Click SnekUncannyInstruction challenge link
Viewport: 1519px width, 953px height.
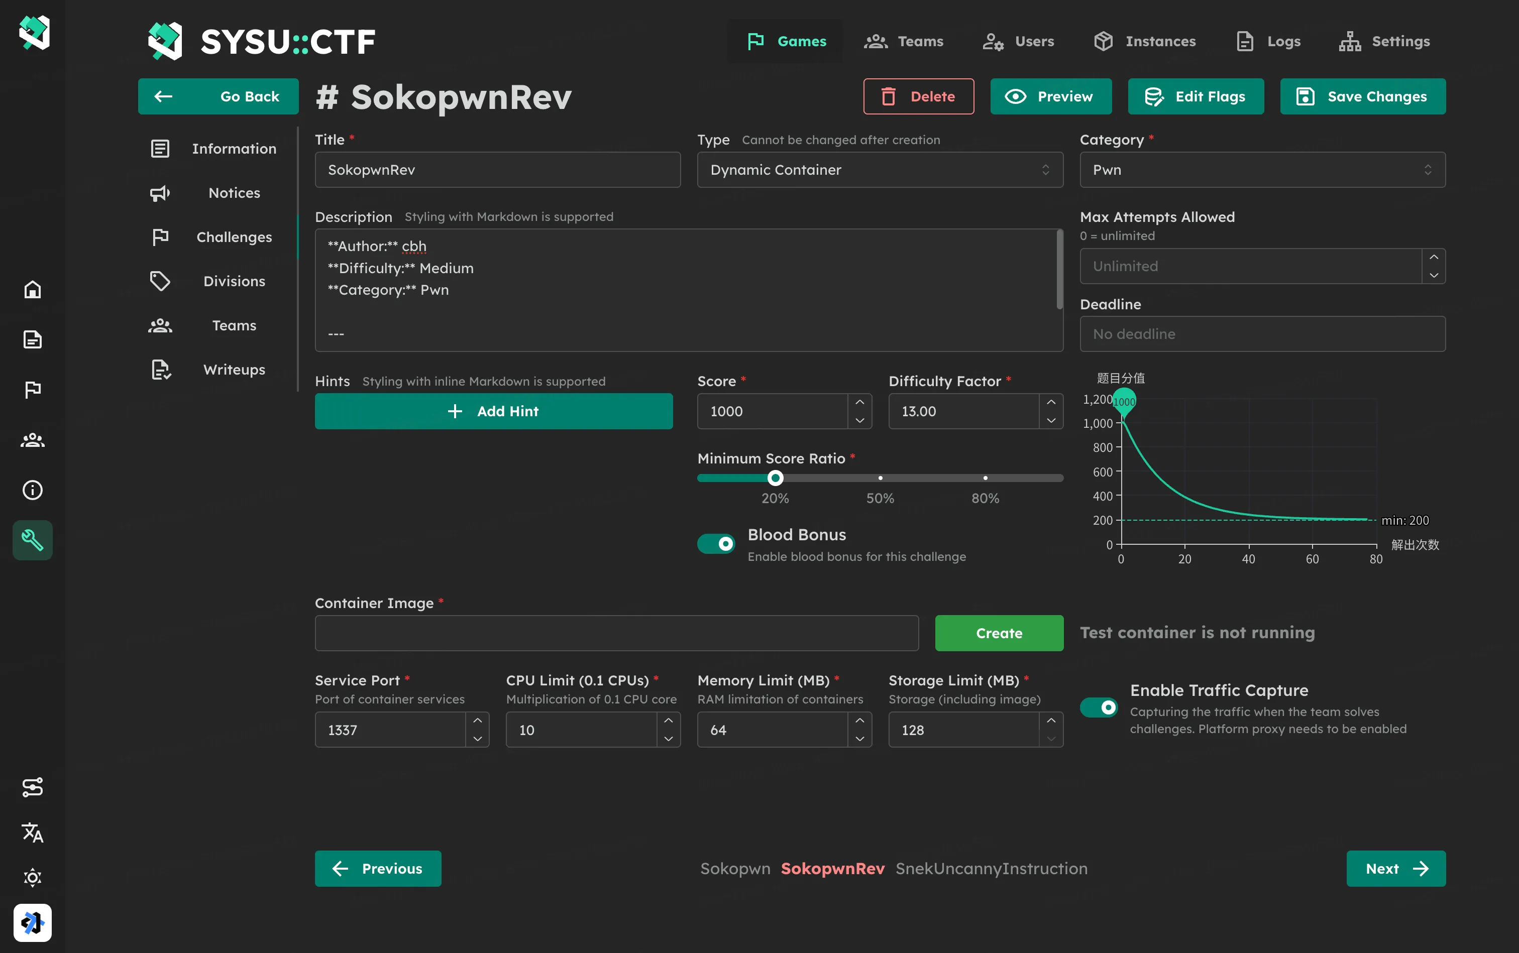(991, 869)
